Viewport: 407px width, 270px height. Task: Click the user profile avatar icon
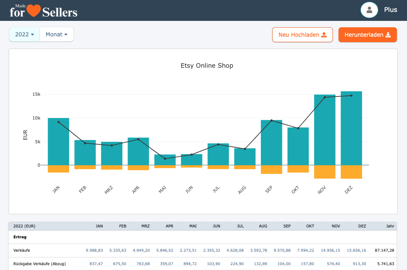(x=369, y=10)
